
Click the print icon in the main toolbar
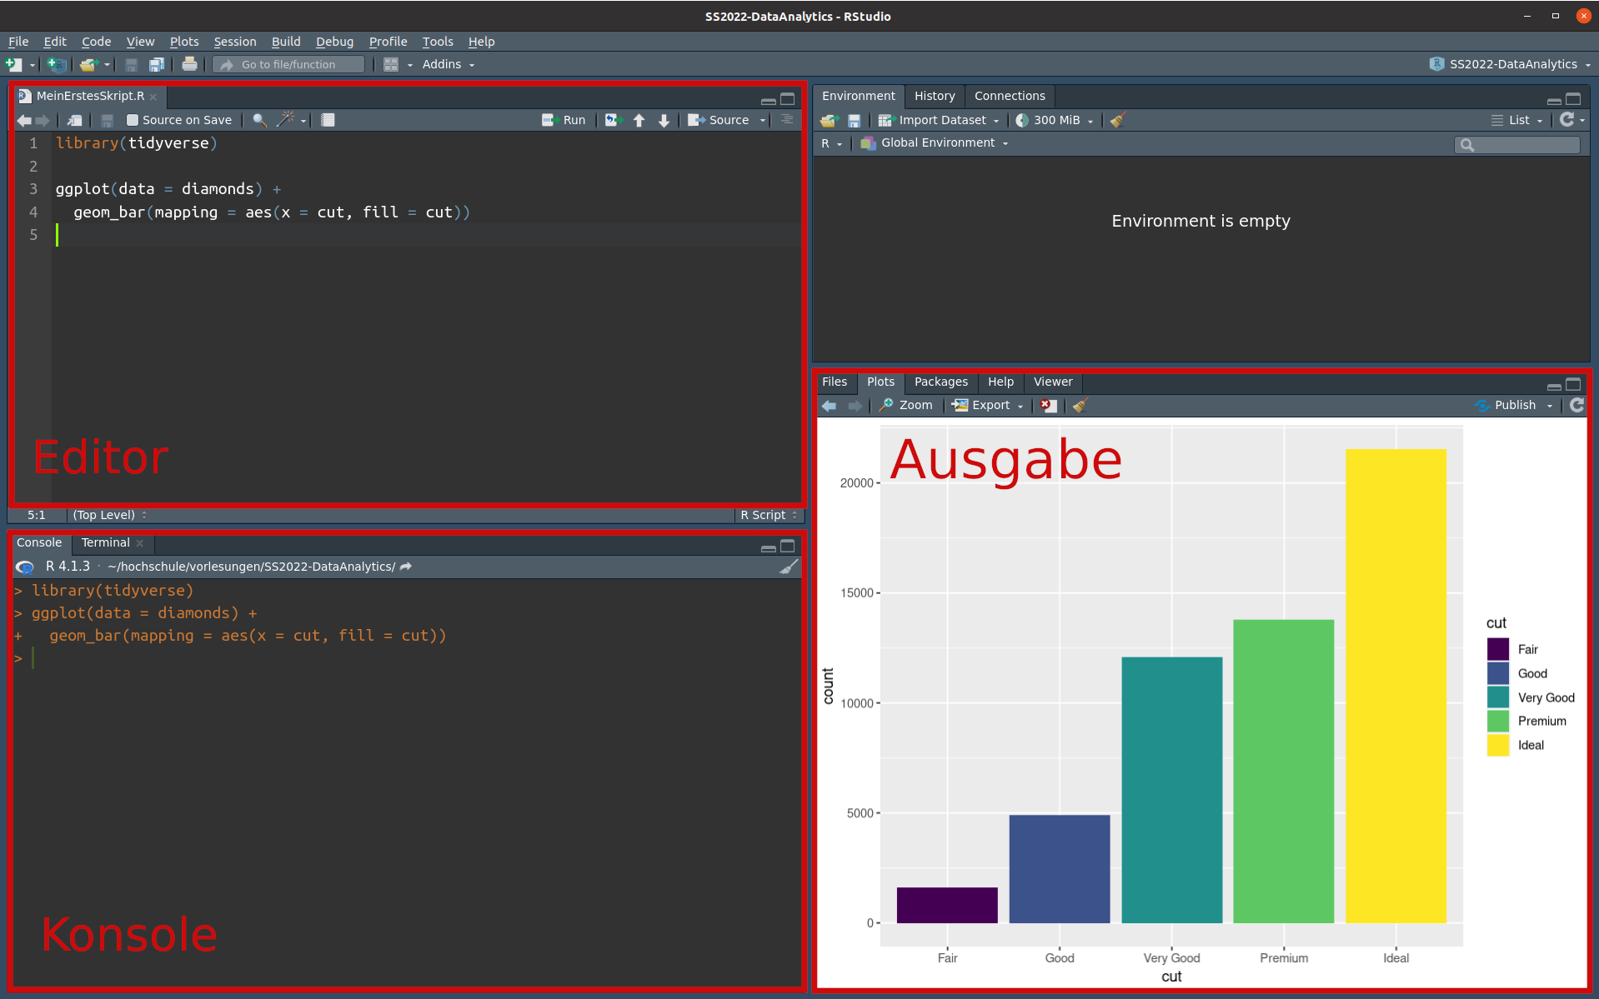pyautogui.click(x=189, y=64)
